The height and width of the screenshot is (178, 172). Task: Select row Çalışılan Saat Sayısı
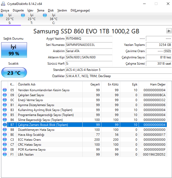click(x=87, y=95)
